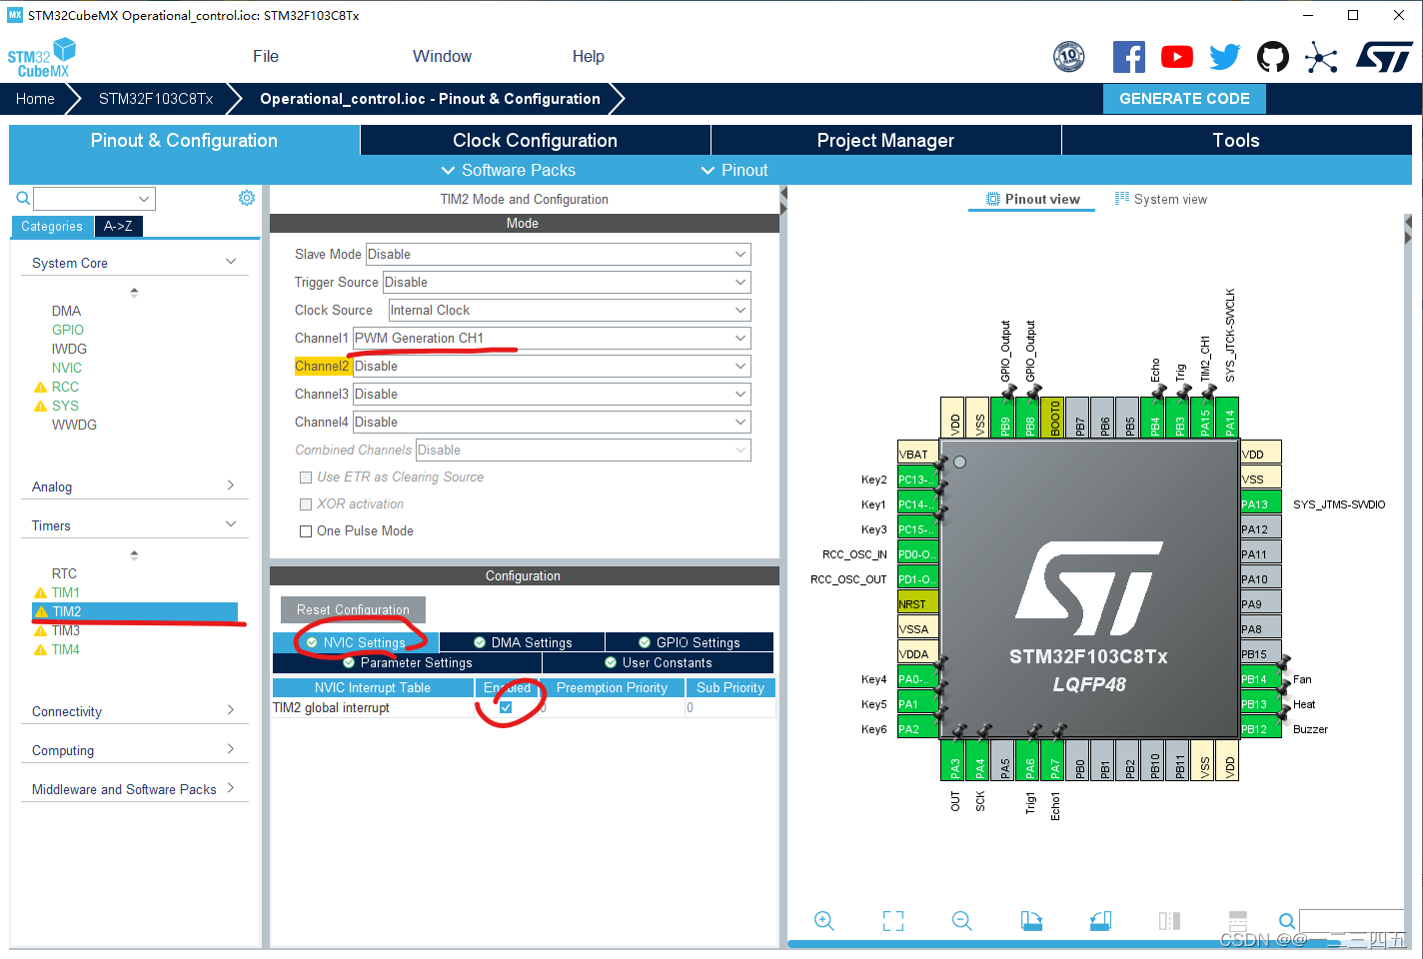Toggle TIM2 global interrupt Enabled checkbox
The image size is (1423, 959).
(x=506, y=707)
